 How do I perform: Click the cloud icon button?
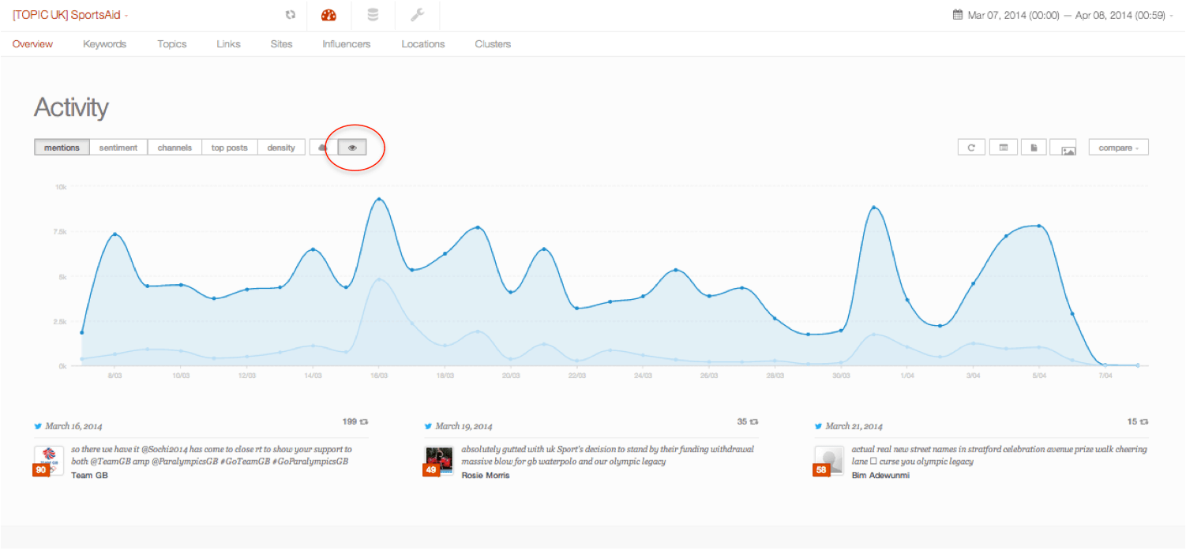coord(323,148)
